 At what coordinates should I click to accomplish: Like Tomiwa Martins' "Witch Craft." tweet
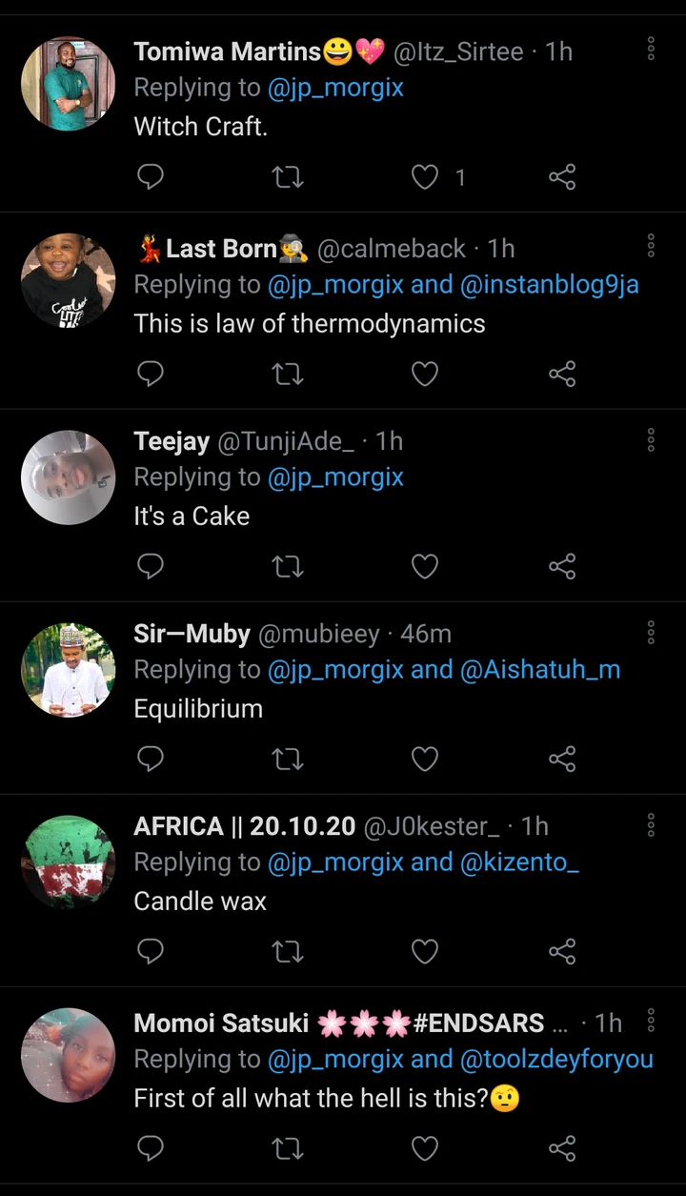(425, 176)
